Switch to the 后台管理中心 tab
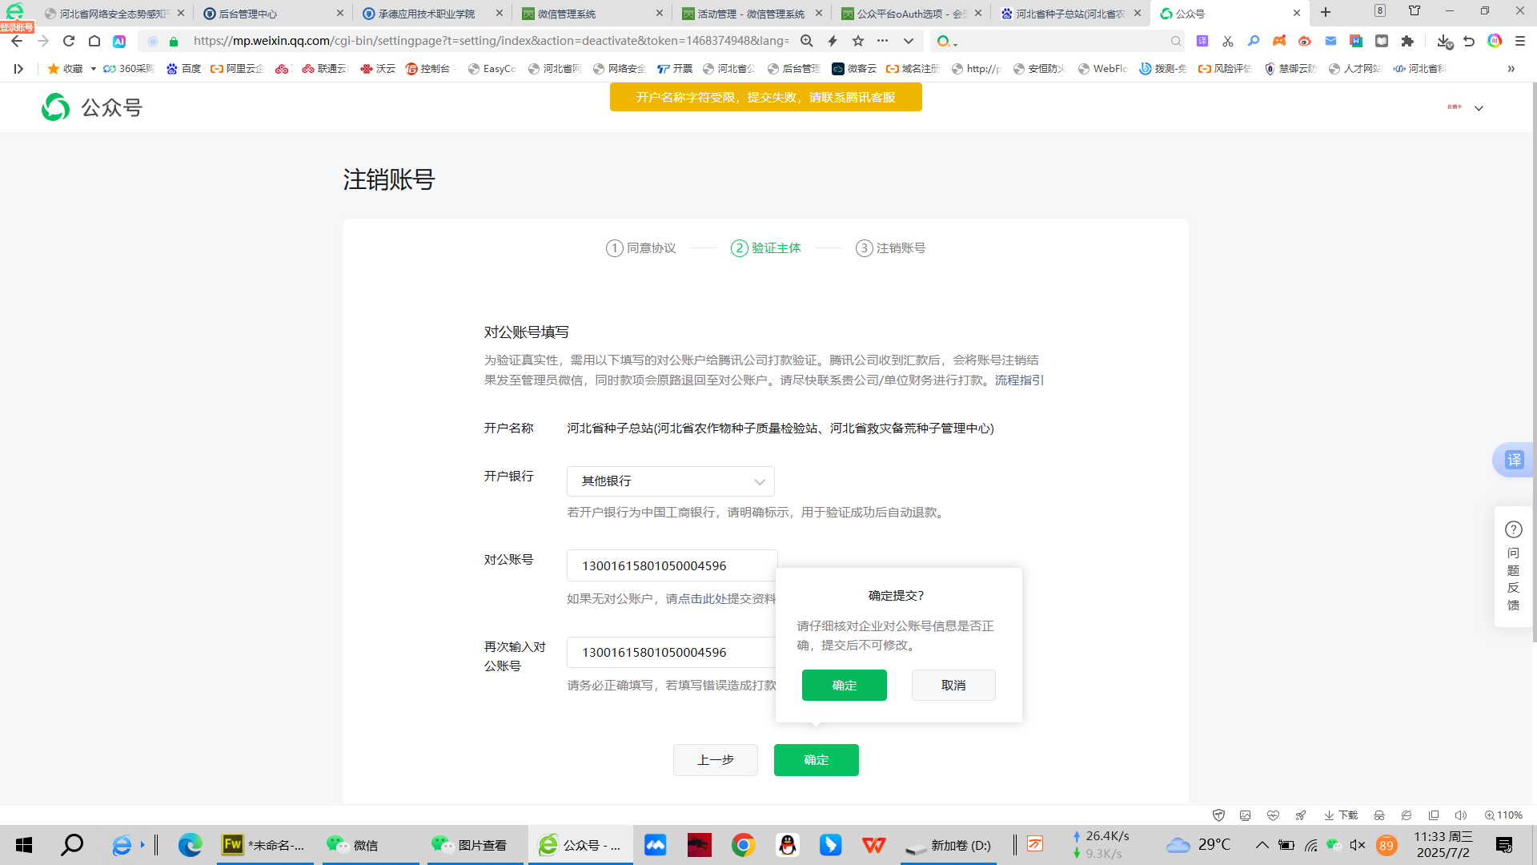 point(247,14)
